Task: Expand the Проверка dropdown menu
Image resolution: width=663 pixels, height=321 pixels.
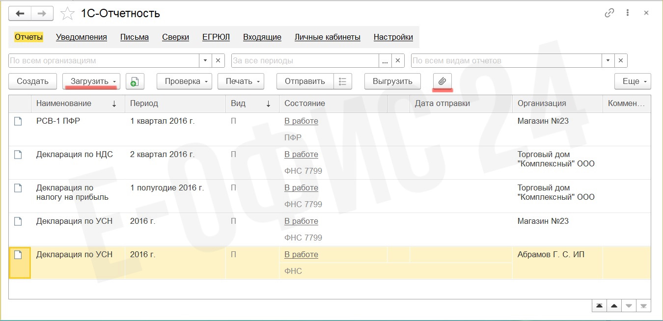Action: [x=184, y=81]
